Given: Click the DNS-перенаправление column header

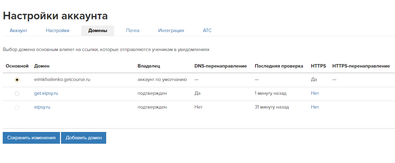Looking at the screenshot, I should (221, 66).
